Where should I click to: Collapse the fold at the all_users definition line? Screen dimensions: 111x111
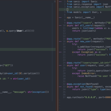[x=60, y=25]
